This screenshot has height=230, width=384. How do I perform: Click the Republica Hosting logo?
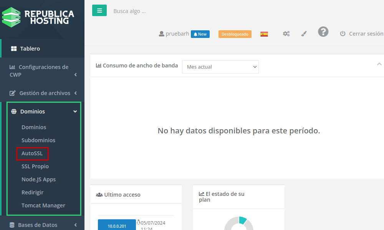pyautogui.click(x=38, y=17)
